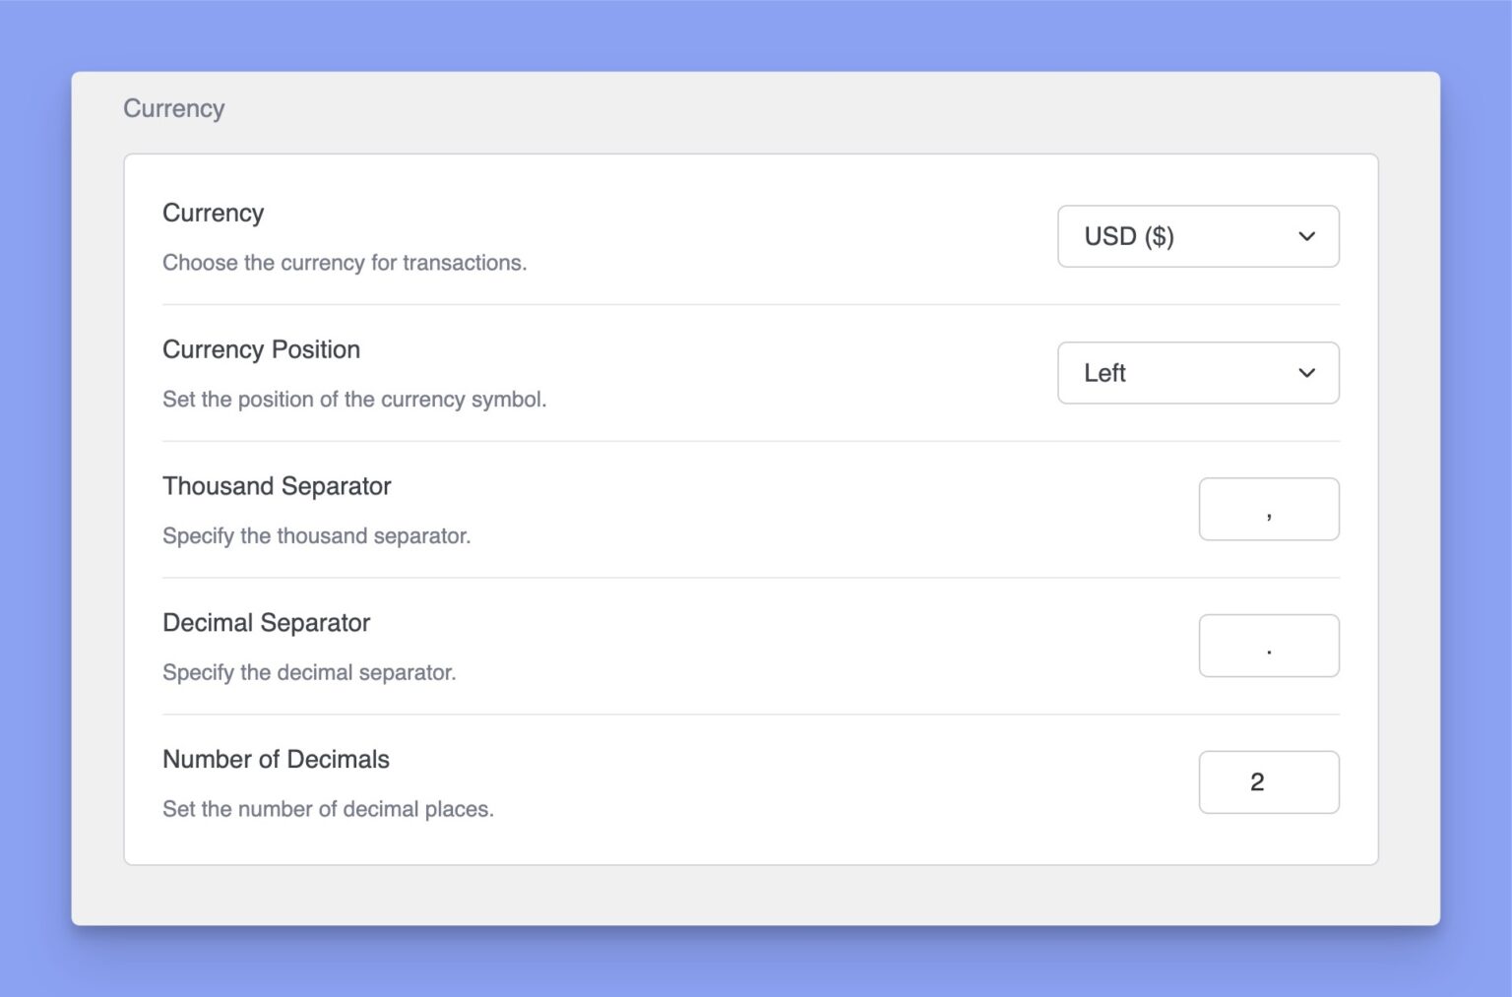Viewport: 1512px width, 997px height.
Task: Click 'Specify the thousand separator' description
Action: click(317, 536)
